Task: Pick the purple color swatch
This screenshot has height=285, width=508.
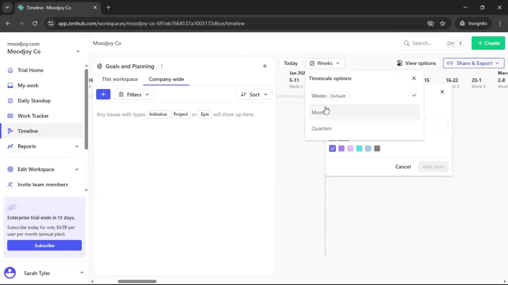Action: pos(341,149)
